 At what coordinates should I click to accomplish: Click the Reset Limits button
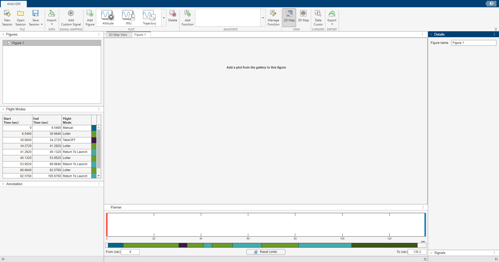coord(266,252)
